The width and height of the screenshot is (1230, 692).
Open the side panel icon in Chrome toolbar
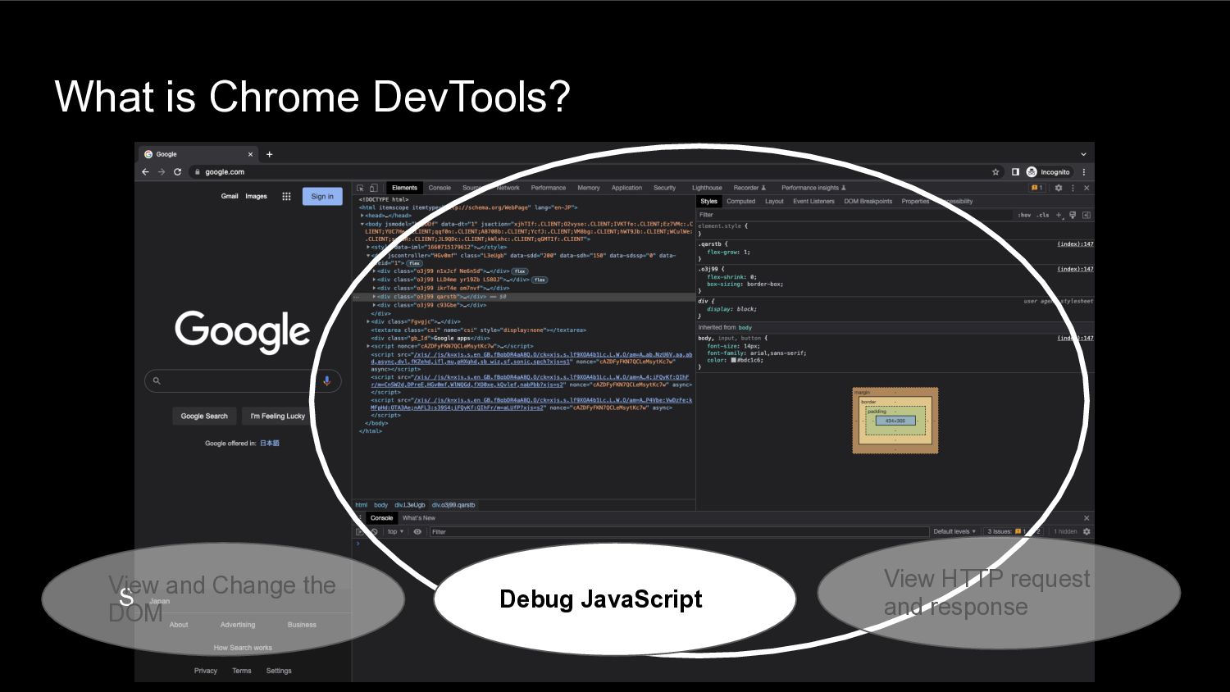coord(1015,172)
